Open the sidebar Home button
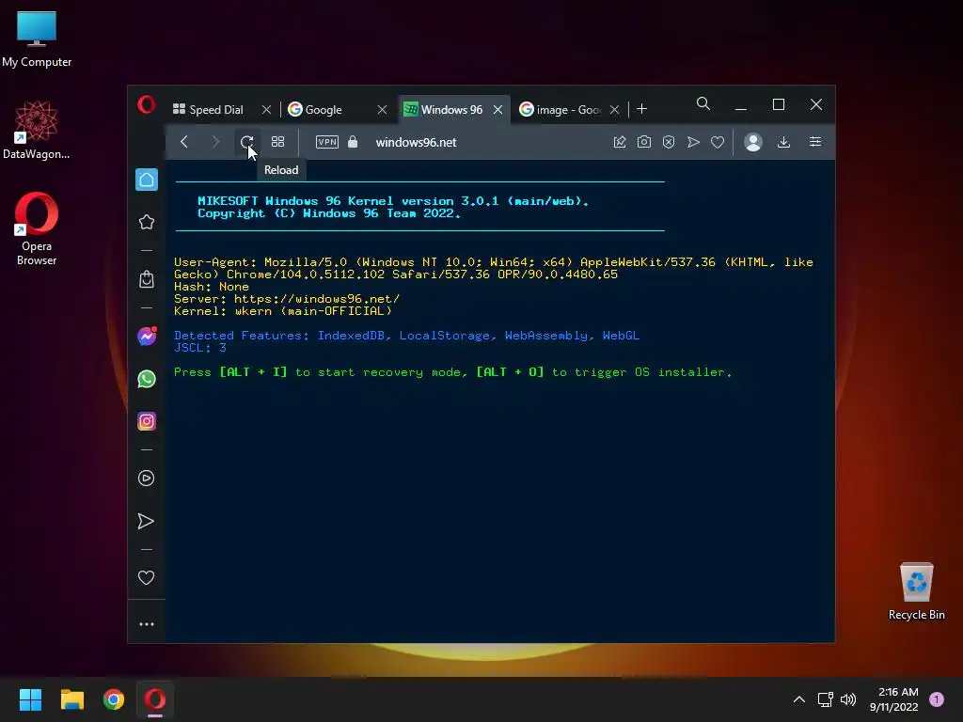The width and height of the screenshot is (963, 722). click(x=146, y=180)
